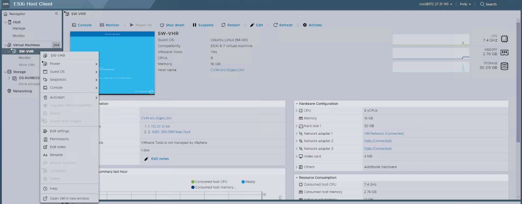This screenshot has width=522, height=204.
Task: Click the Edit notes link
Action: click(160, 159)
